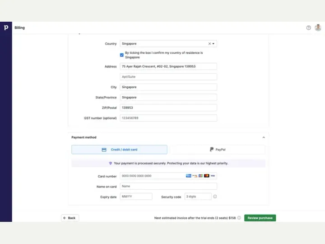Click the Pipedrive logo icon
Viewport: 325px width, 244px height.
pos(6,28)
